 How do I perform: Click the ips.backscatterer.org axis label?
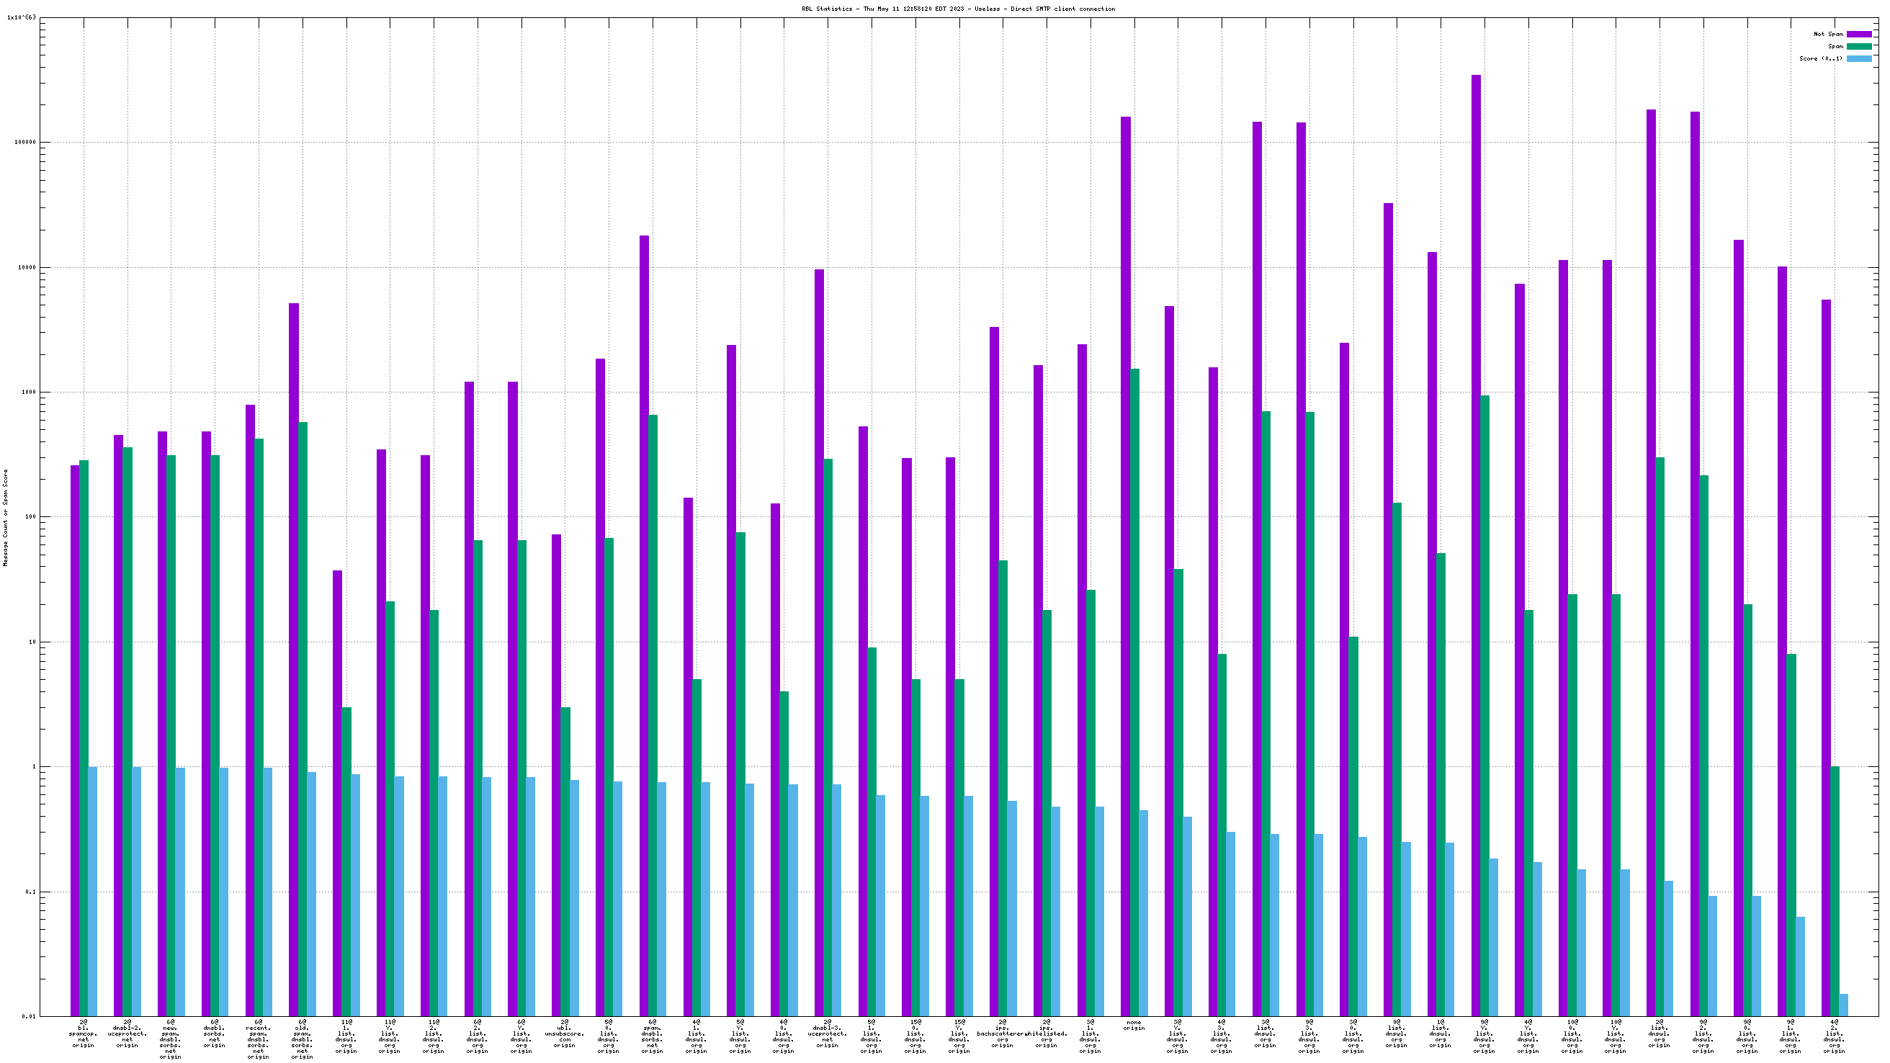tap(1002, 1033)
